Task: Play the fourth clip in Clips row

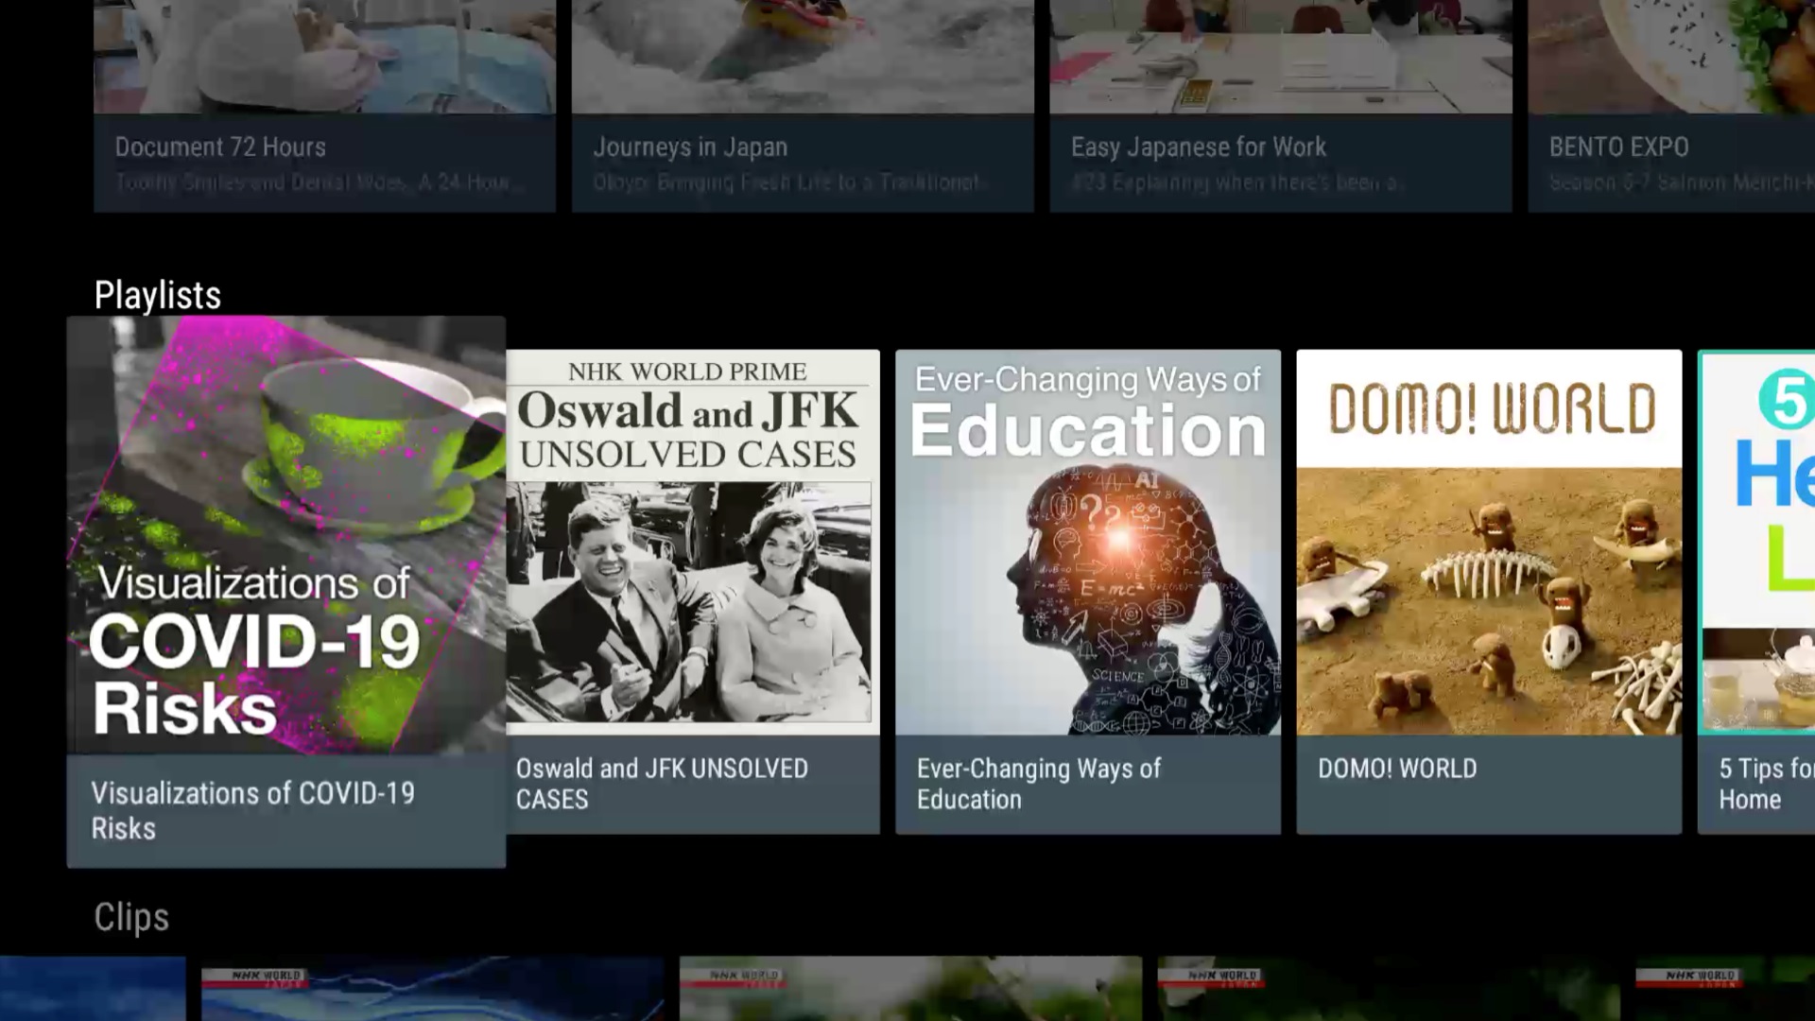Action: click(1388, 989)
